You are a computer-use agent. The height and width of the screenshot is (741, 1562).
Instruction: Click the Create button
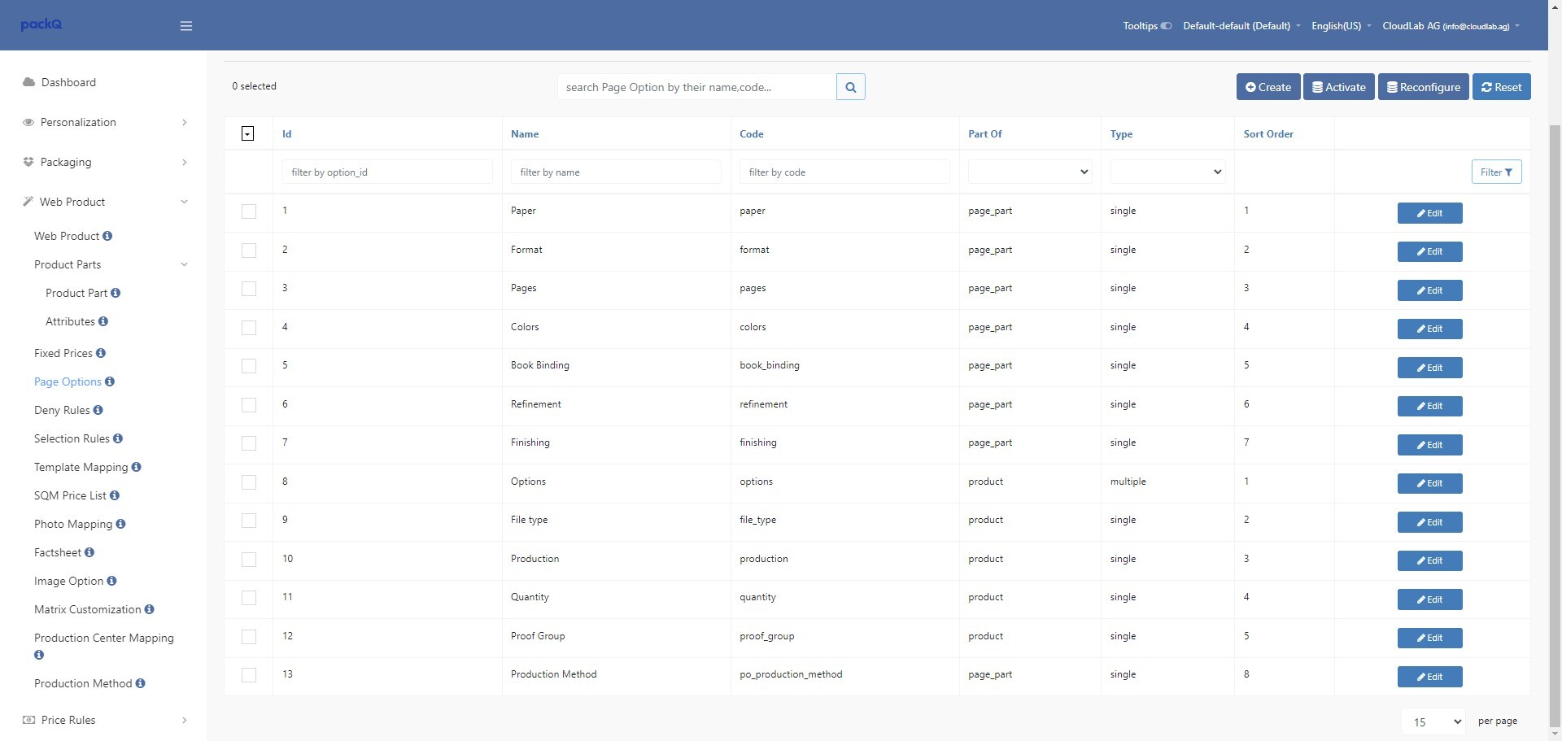click(x=1267, y=87)
